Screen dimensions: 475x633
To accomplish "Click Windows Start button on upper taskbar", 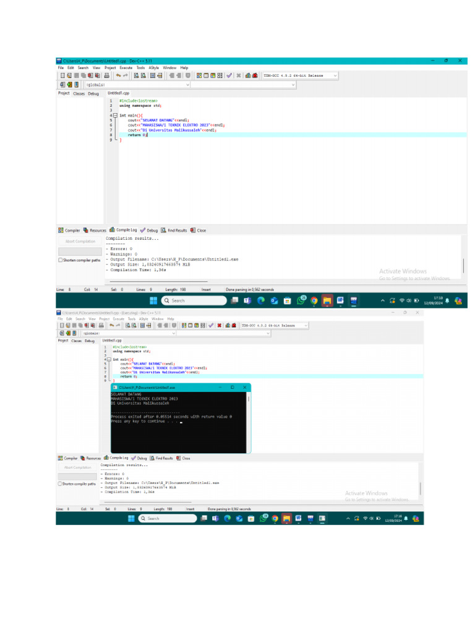I will pos(153,301).
